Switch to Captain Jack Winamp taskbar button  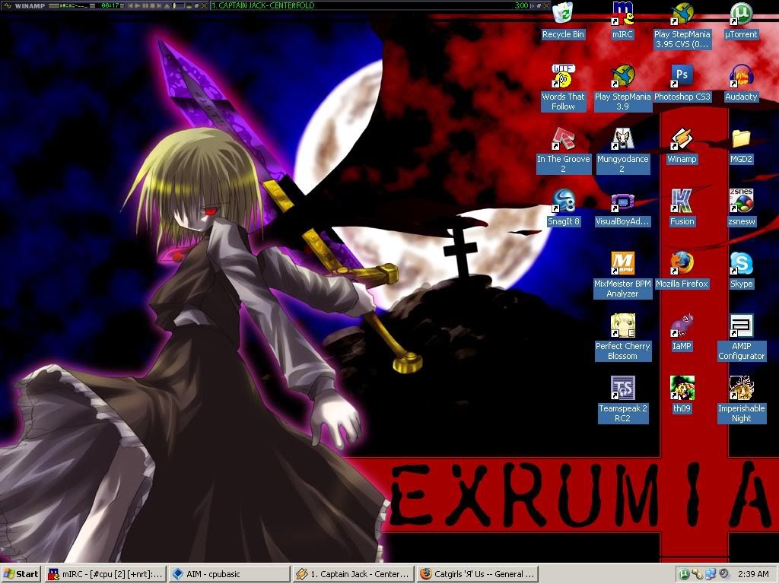[x=353, y=574]
